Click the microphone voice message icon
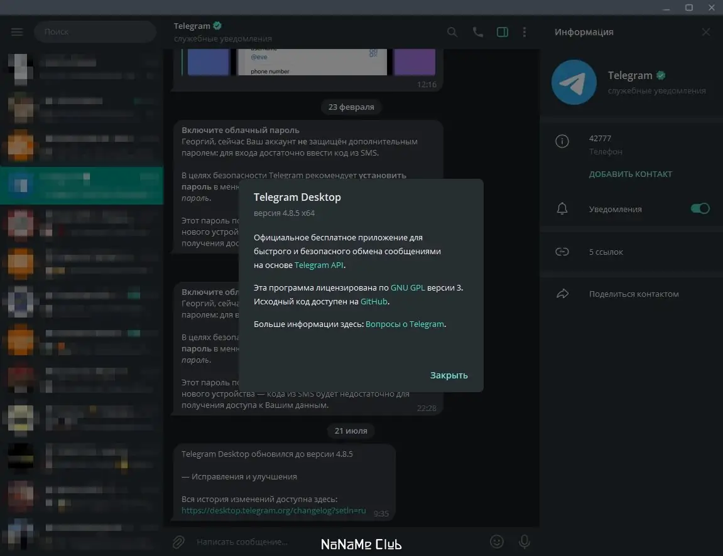 point(525,542)
